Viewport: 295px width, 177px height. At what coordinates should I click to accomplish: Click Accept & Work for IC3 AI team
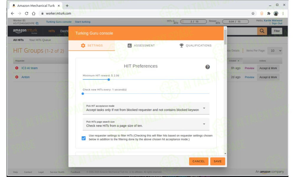(x=268, y=68)
